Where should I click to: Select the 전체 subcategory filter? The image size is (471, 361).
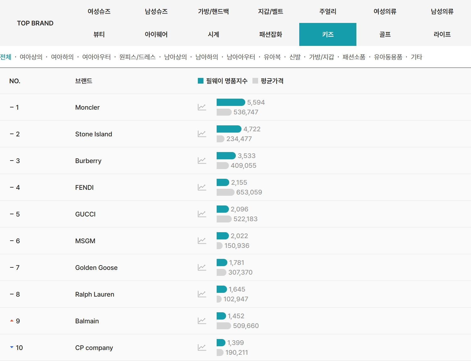tap(6, 57)
